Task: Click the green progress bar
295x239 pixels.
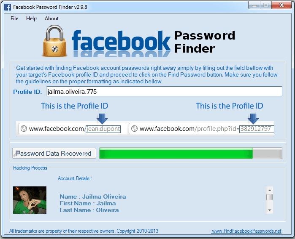Action: tap(191, 153)
